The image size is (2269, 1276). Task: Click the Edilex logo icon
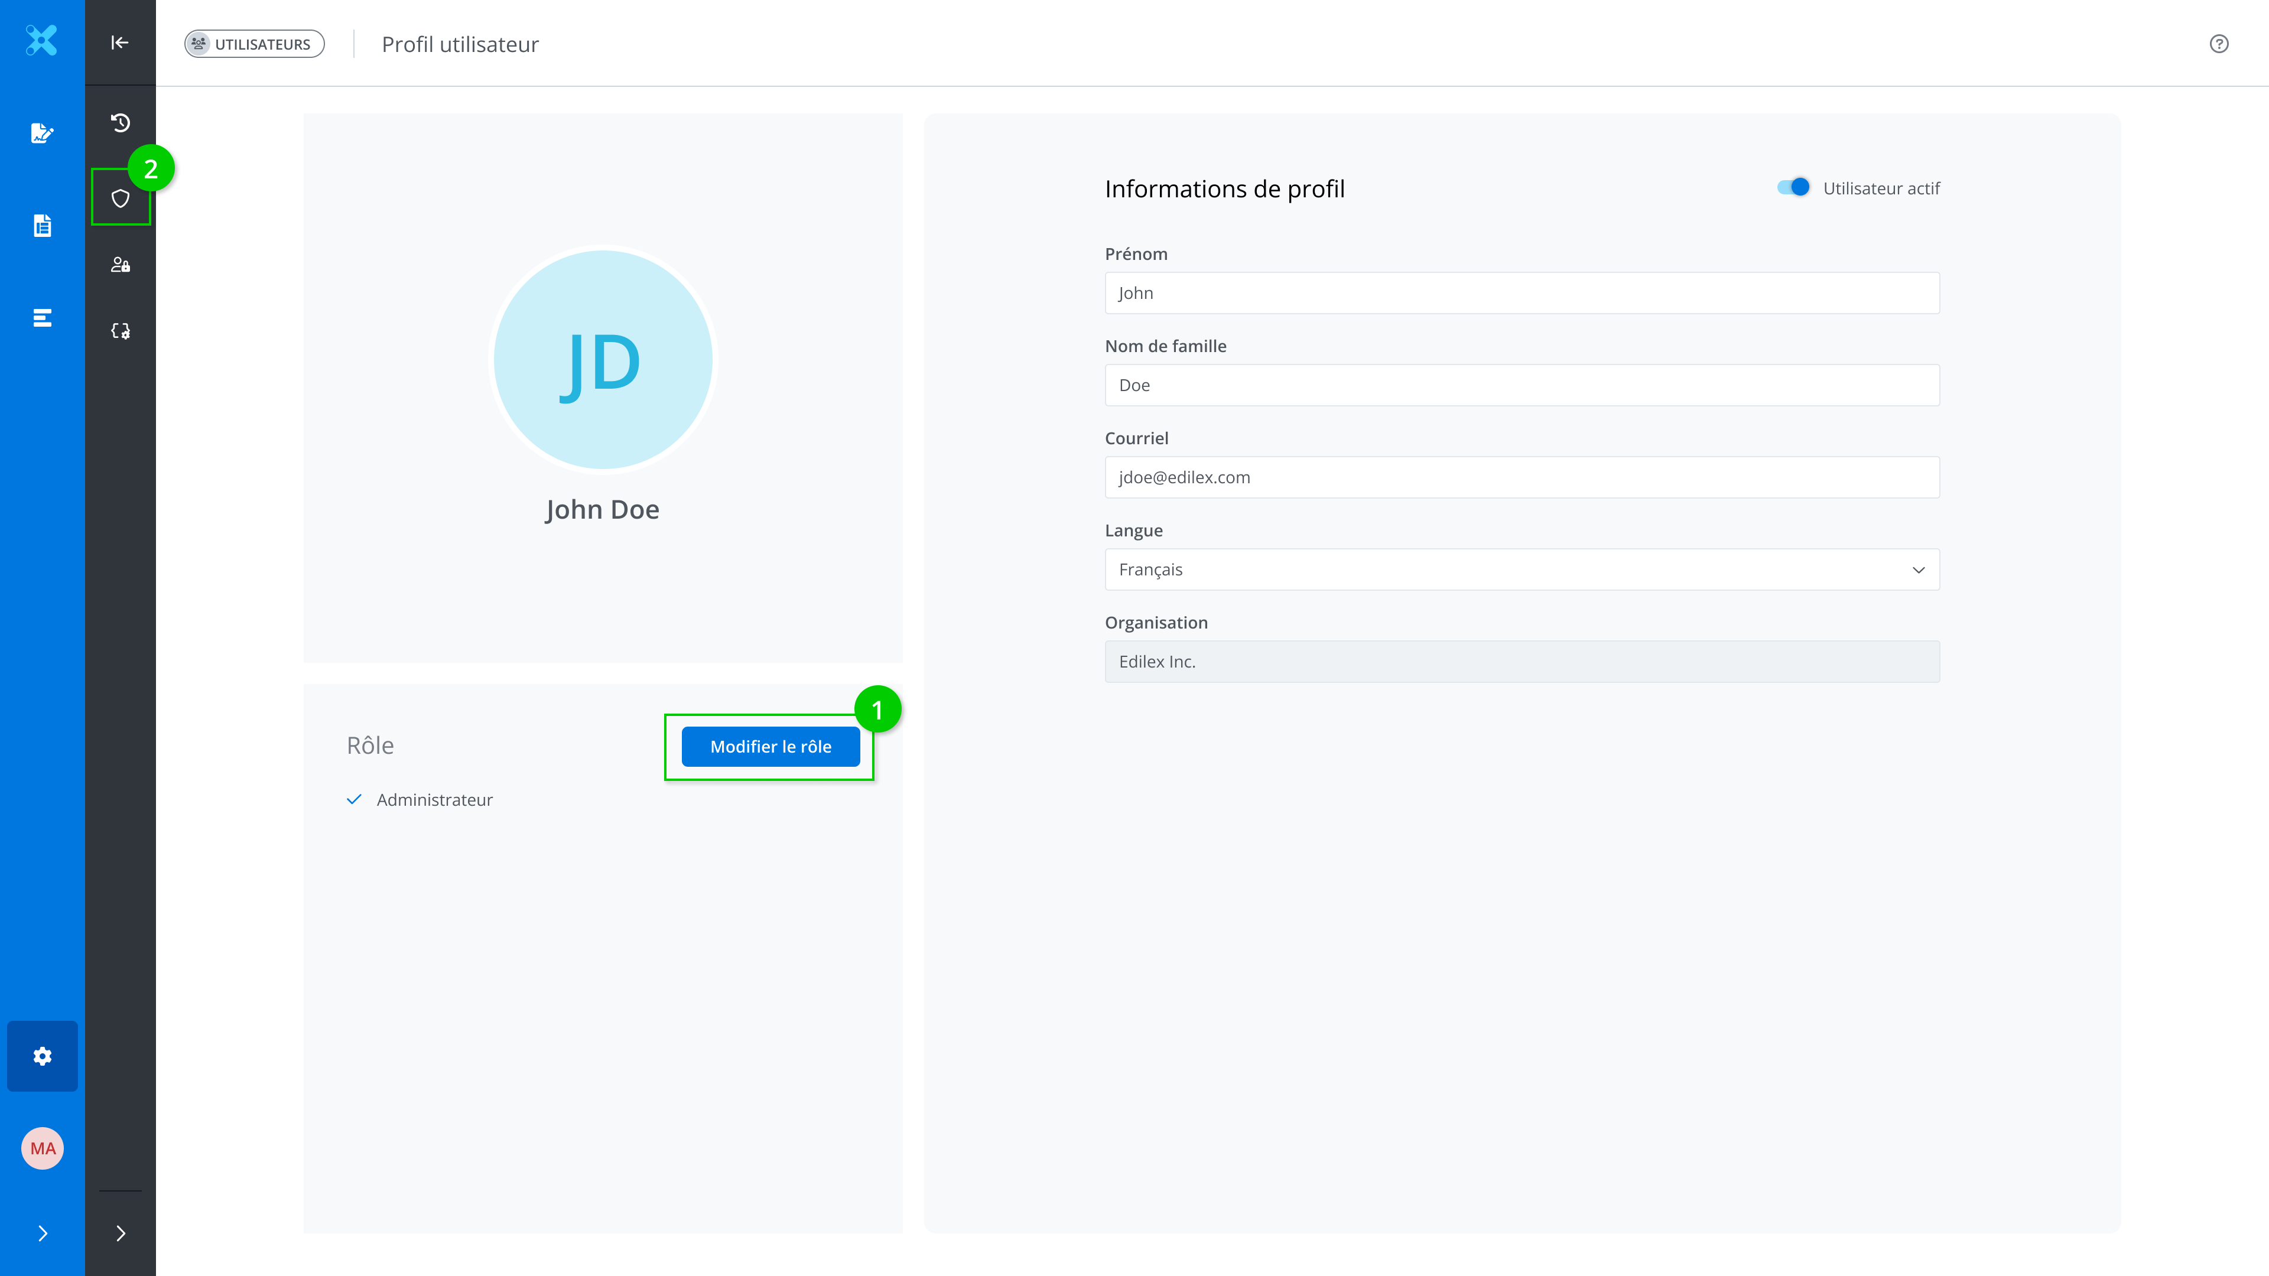pyautogui.click(x=41, y=41)
